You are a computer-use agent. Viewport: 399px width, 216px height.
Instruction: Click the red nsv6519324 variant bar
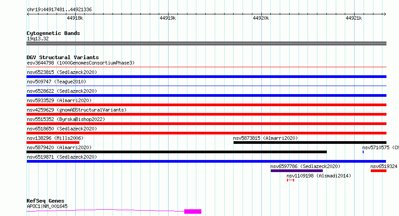pos(378,171)
